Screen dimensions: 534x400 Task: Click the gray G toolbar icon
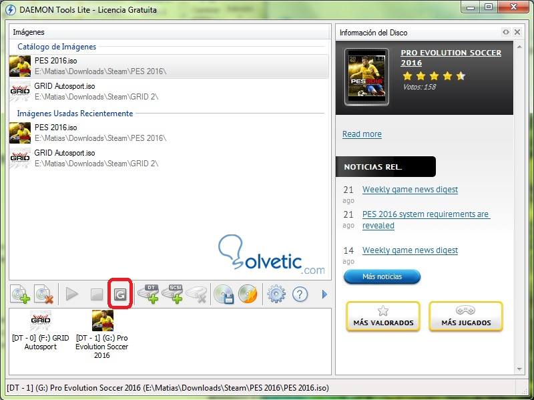[120, 294]
